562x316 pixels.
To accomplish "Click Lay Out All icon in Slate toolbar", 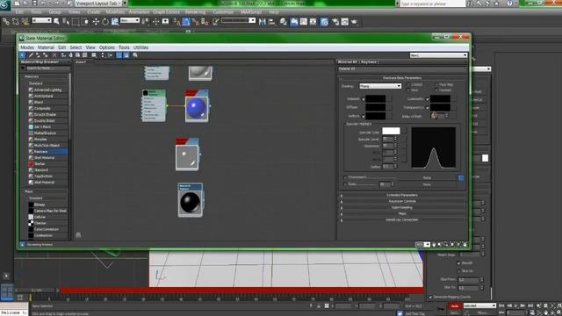I will tap(103, 55).
